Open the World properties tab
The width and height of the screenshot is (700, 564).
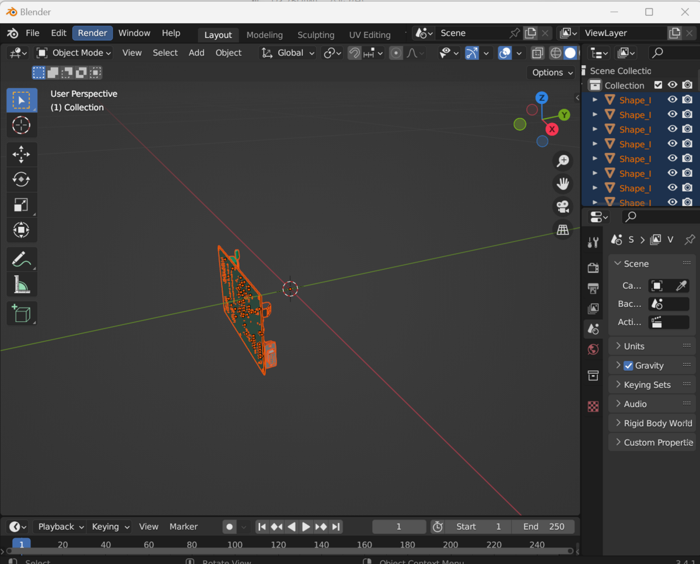coord(593,349)
